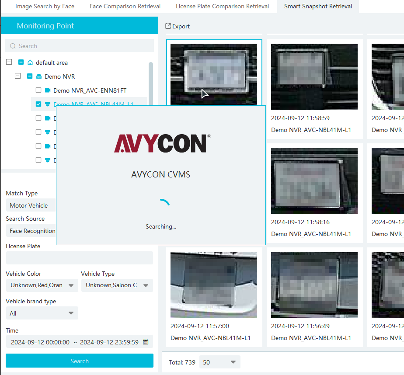Collapse the default area tree node
404x375 pixels.
tap(9, 62)
